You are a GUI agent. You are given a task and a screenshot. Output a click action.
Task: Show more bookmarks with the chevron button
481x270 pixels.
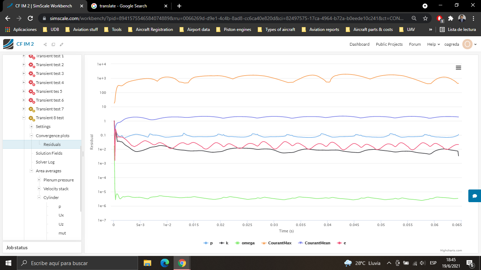tap(430, 30)
